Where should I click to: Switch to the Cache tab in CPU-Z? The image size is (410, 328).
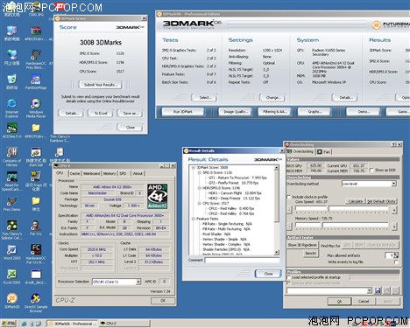[x=74, y=173]
